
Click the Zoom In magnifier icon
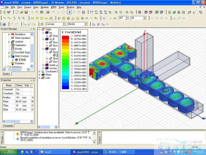coord(116,12)
